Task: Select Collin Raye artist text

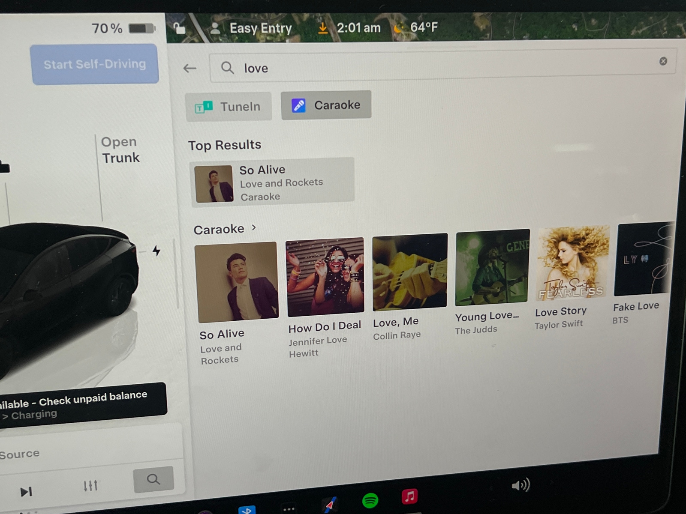Action: tap(397, 335)
